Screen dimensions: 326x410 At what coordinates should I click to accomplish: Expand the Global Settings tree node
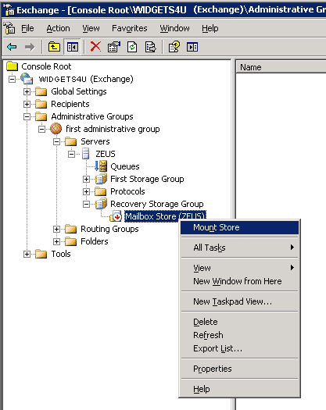(x=27, y=92)
